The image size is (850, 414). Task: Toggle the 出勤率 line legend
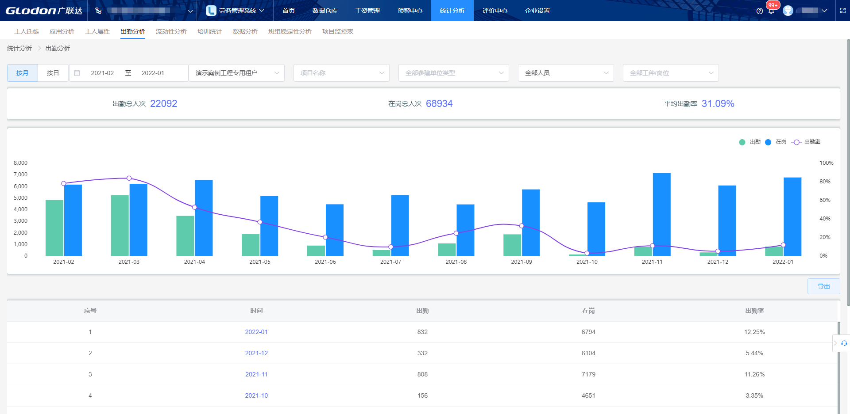[x=807, y=142]
